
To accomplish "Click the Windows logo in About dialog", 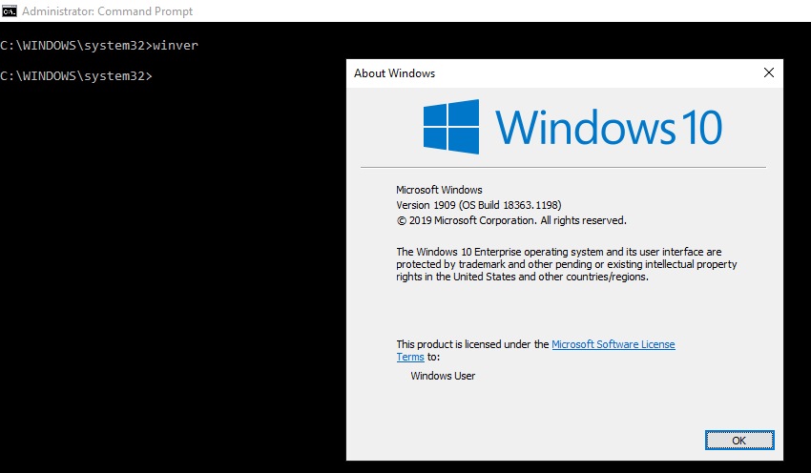I will pos(450,126).
